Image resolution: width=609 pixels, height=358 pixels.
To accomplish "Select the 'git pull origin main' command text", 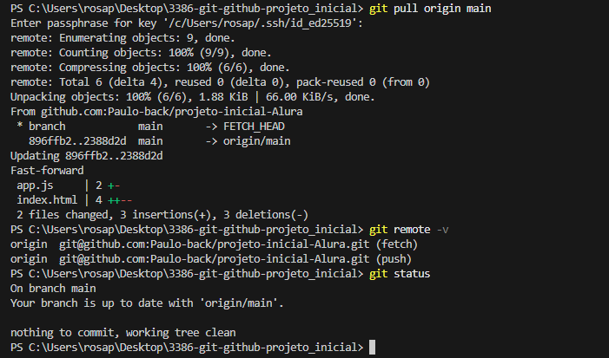I will (x=430, y=9).
